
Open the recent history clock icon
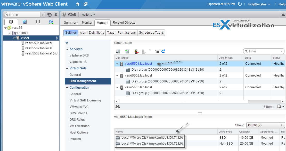coord(50,15)
